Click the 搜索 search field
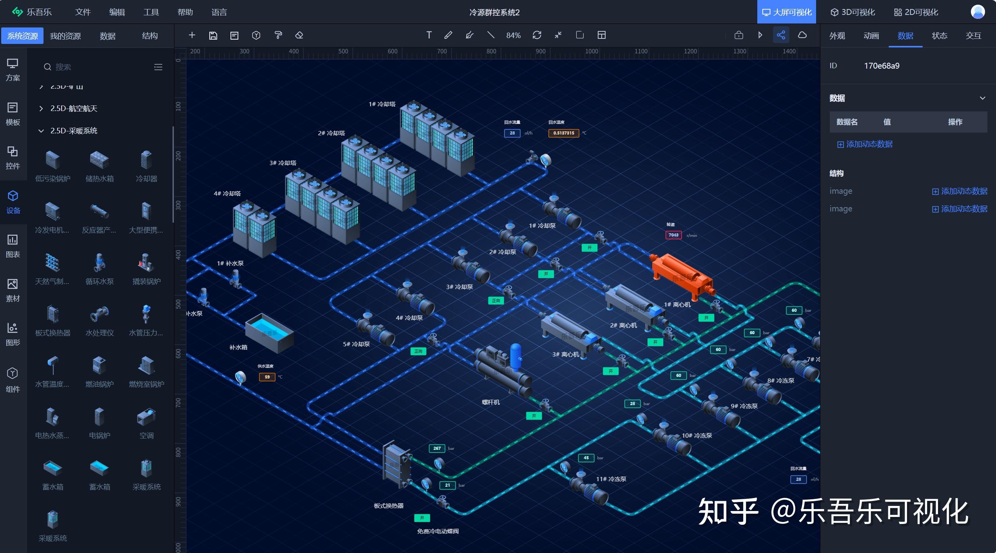 coord(94,67)
